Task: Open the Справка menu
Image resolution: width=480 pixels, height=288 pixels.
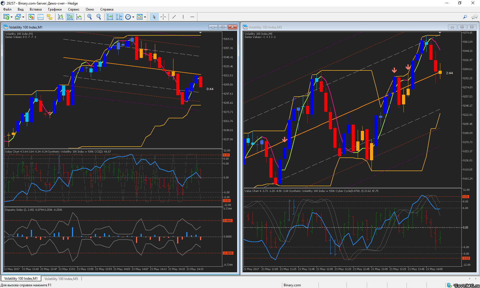Action: pyautogui.click(x=107, y=9)
